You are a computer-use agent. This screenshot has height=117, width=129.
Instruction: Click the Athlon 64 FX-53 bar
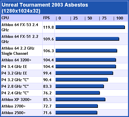click(x=90, y=27)
